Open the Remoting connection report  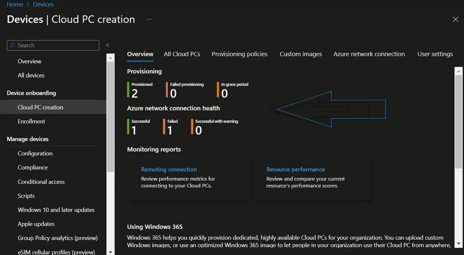coord(169,169)
